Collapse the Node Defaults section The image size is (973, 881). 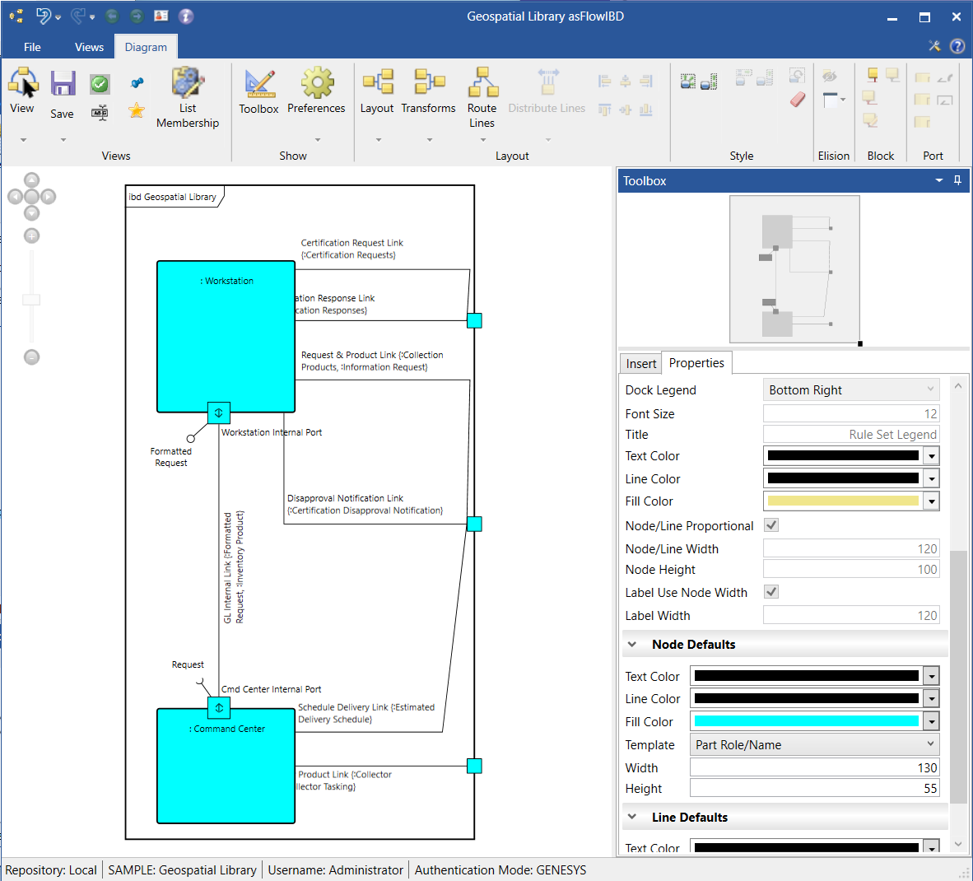click(x=632, y=645)
